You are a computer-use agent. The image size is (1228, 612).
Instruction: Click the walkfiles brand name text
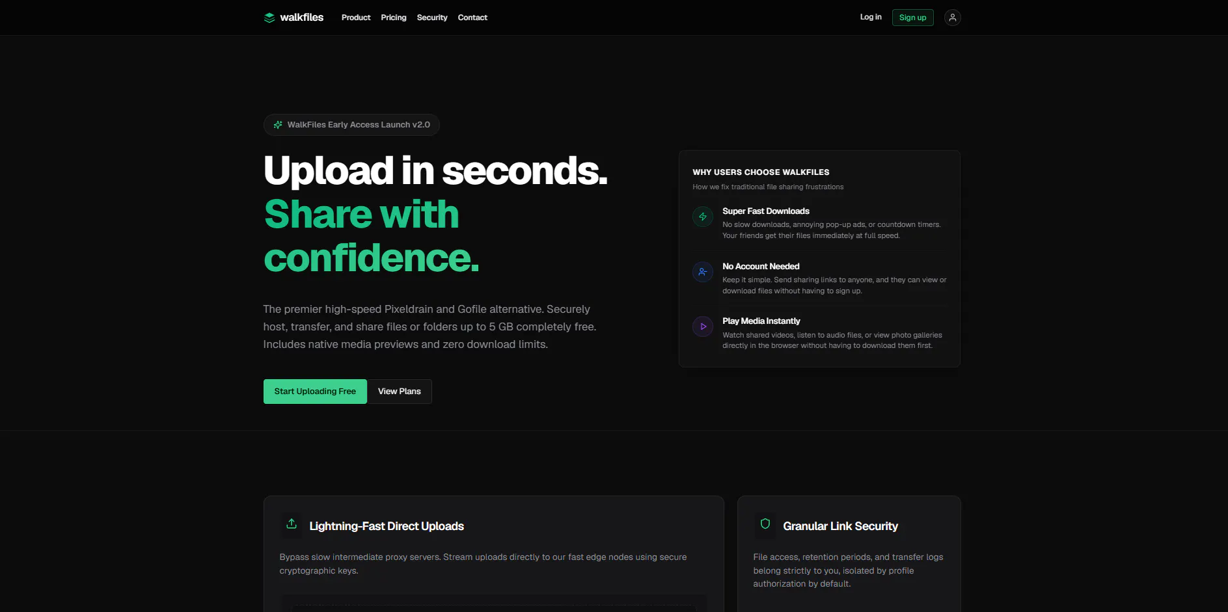click(x=302, y=18)
